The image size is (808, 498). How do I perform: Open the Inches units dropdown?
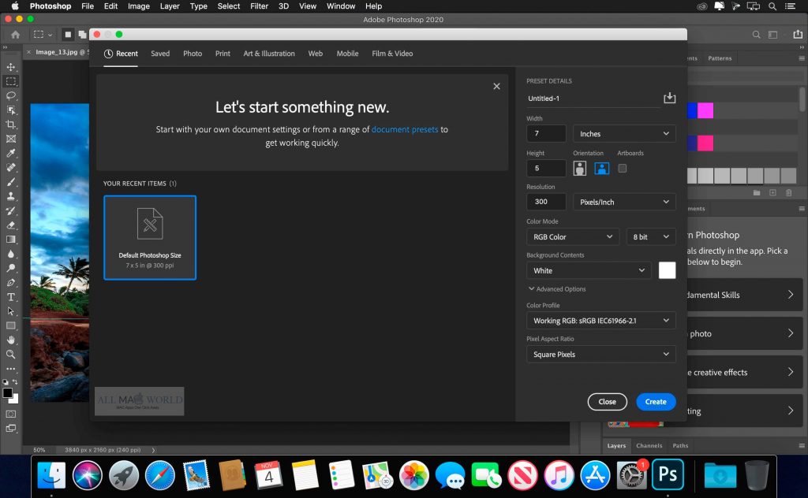(624, 134)
